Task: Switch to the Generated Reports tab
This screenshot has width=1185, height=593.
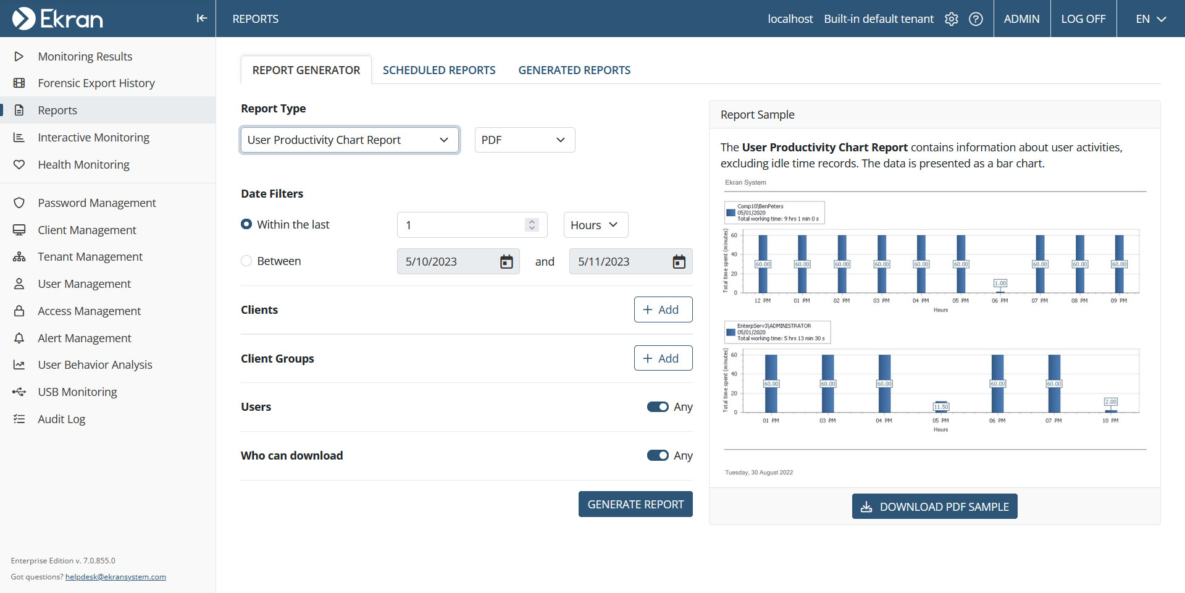Action: pyautogui.click(x=574, y=70)
